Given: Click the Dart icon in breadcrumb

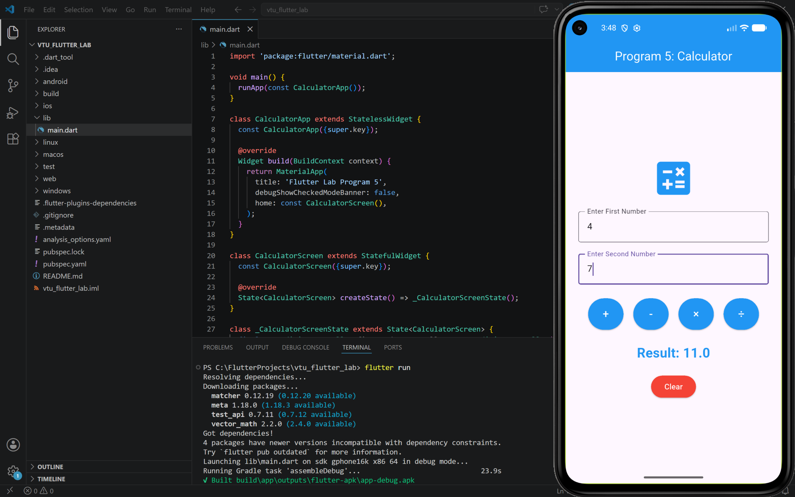Looking at the screenshot, I should point(223,45).
